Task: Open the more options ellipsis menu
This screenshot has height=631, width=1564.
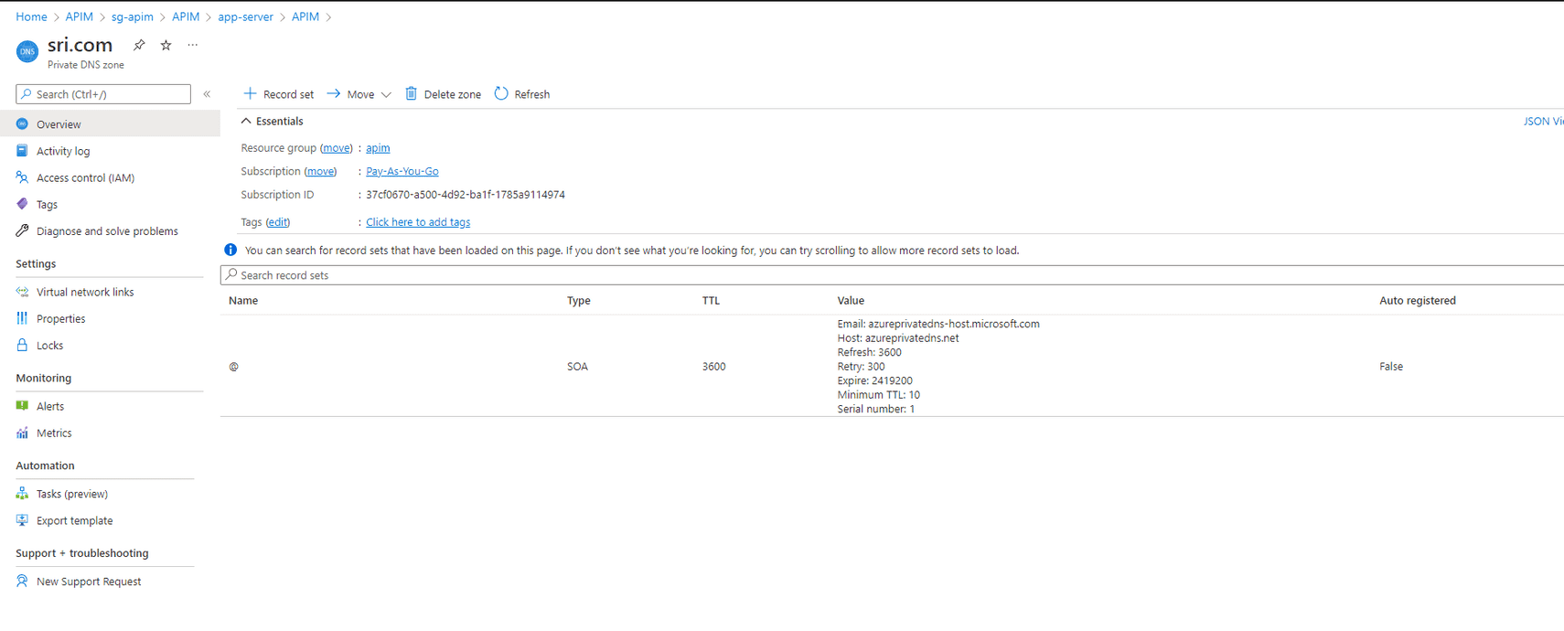Action: (x=192, y=45)
